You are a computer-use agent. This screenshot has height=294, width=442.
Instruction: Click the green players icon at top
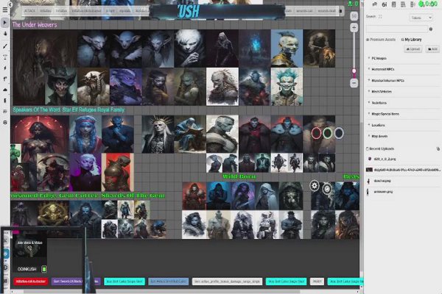(x=351, y=4)
